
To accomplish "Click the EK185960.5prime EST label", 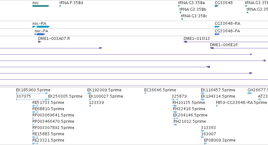I will point(33,90).
